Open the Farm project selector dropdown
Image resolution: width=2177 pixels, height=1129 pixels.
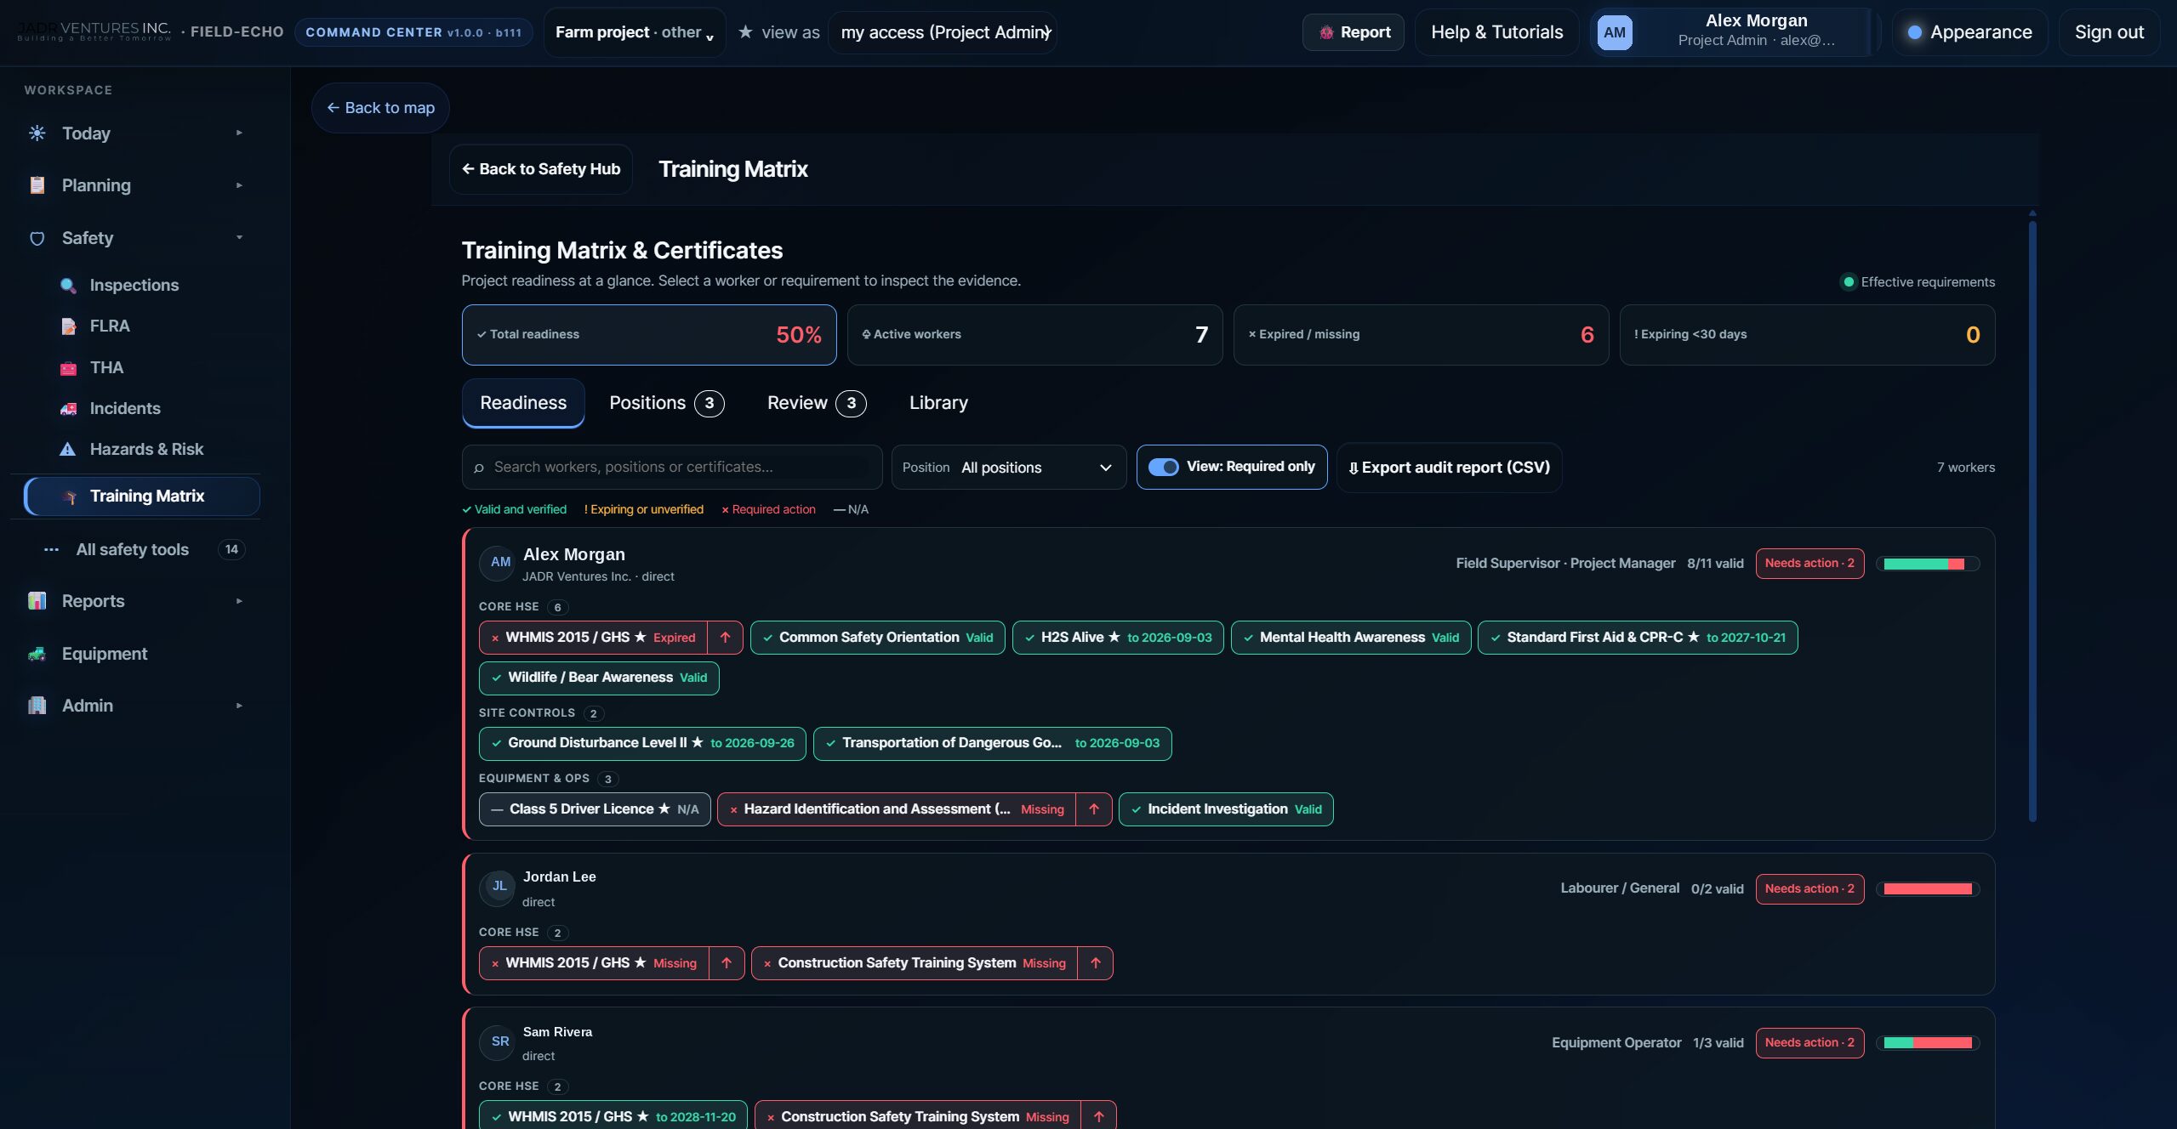tap(635, 32)
